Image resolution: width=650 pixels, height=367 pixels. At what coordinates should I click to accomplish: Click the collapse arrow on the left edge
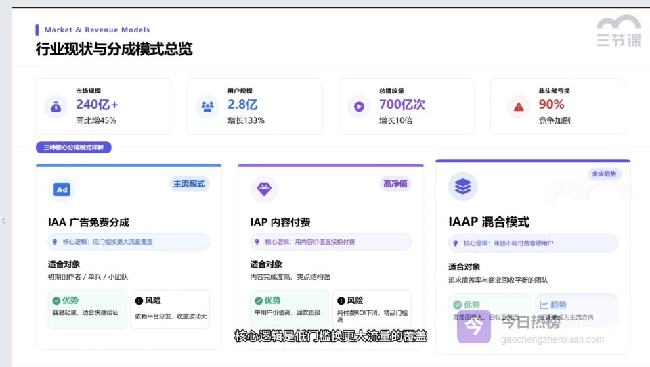coord(4,221)
